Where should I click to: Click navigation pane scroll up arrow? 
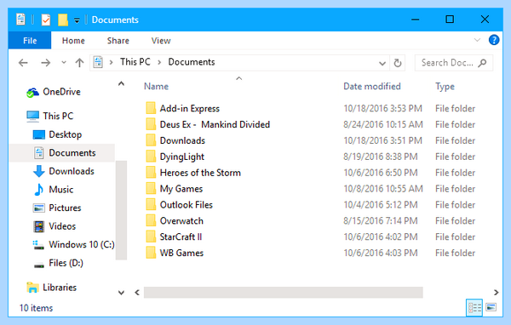pyautogui.click(x=121, y=83)
